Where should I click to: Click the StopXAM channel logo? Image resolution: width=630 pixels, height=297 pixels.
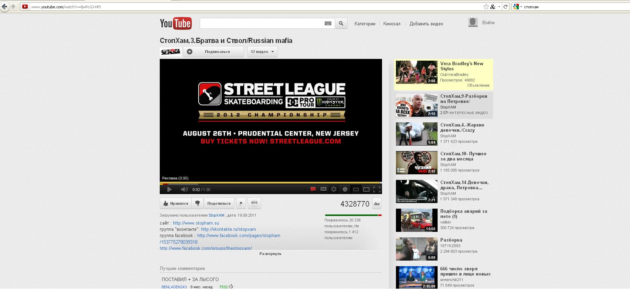click(x=171, y=52)
